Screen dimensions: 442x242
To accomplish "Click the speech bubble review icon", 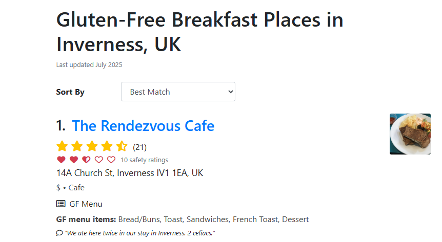I will [x=59, y=233].
